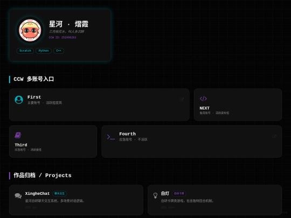
Task: Click the 作品归档 / Projects heading
Action: point(43,175)
